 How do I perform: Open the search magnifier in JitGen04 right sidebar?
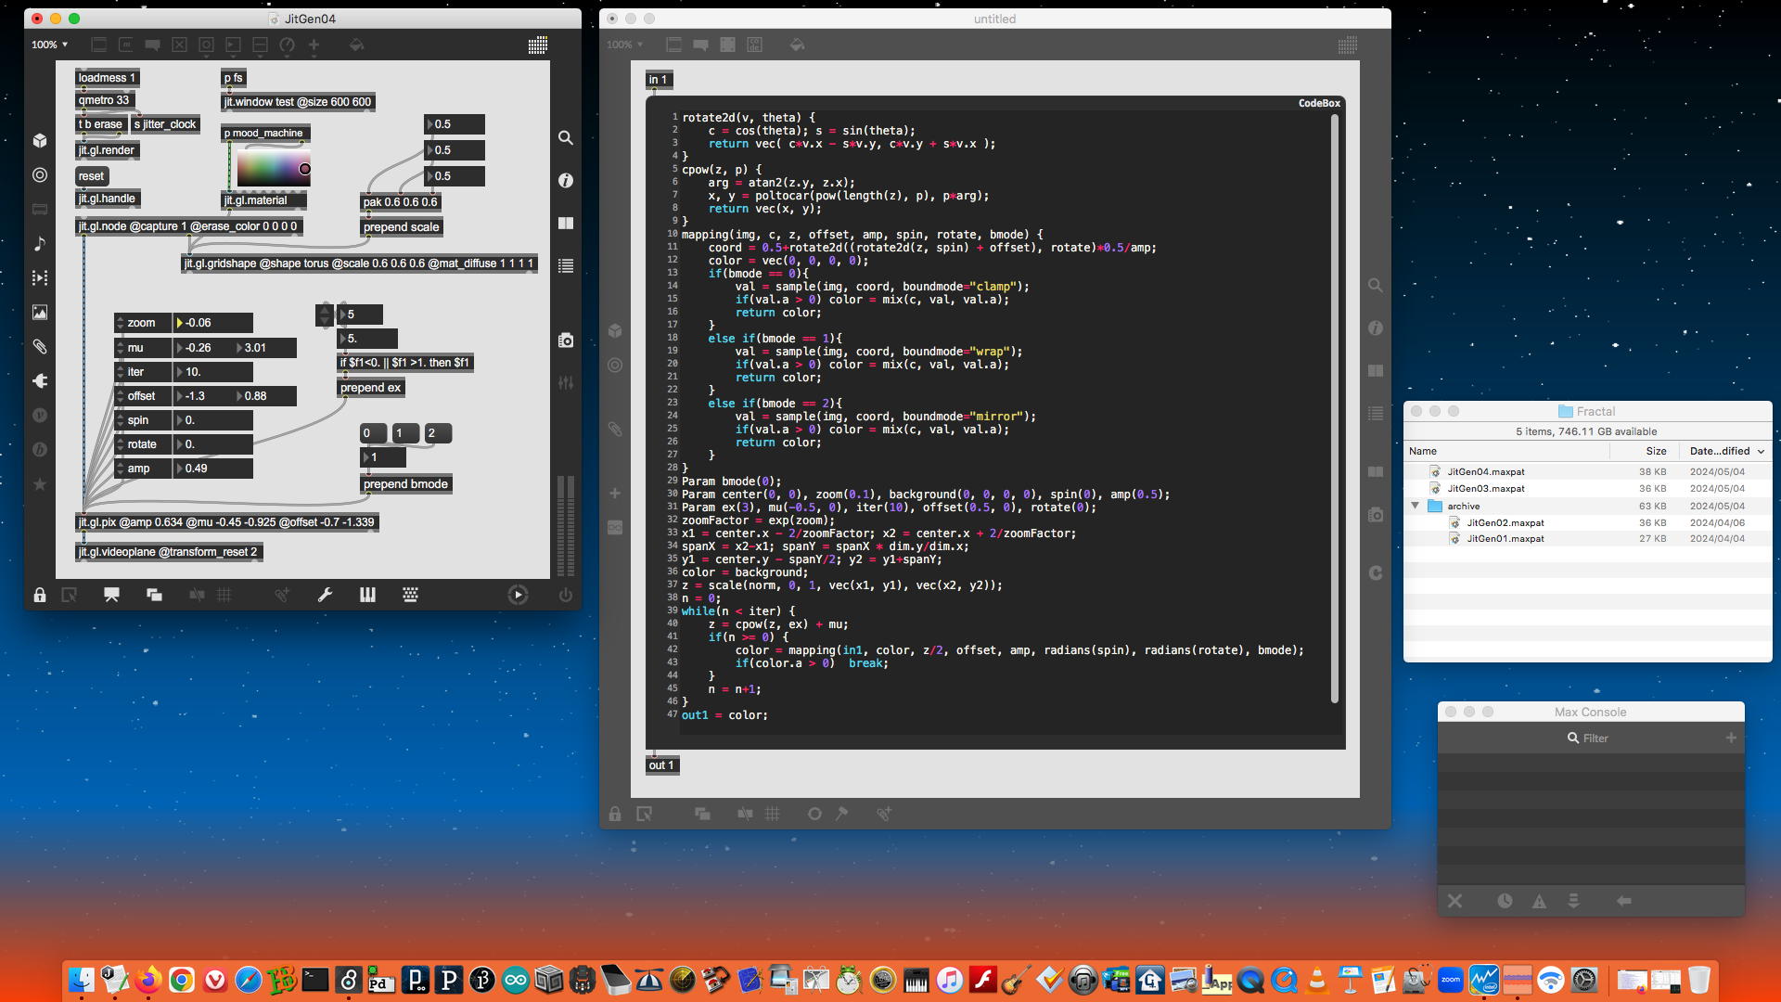pyautogui.click(x=565, y=138)
